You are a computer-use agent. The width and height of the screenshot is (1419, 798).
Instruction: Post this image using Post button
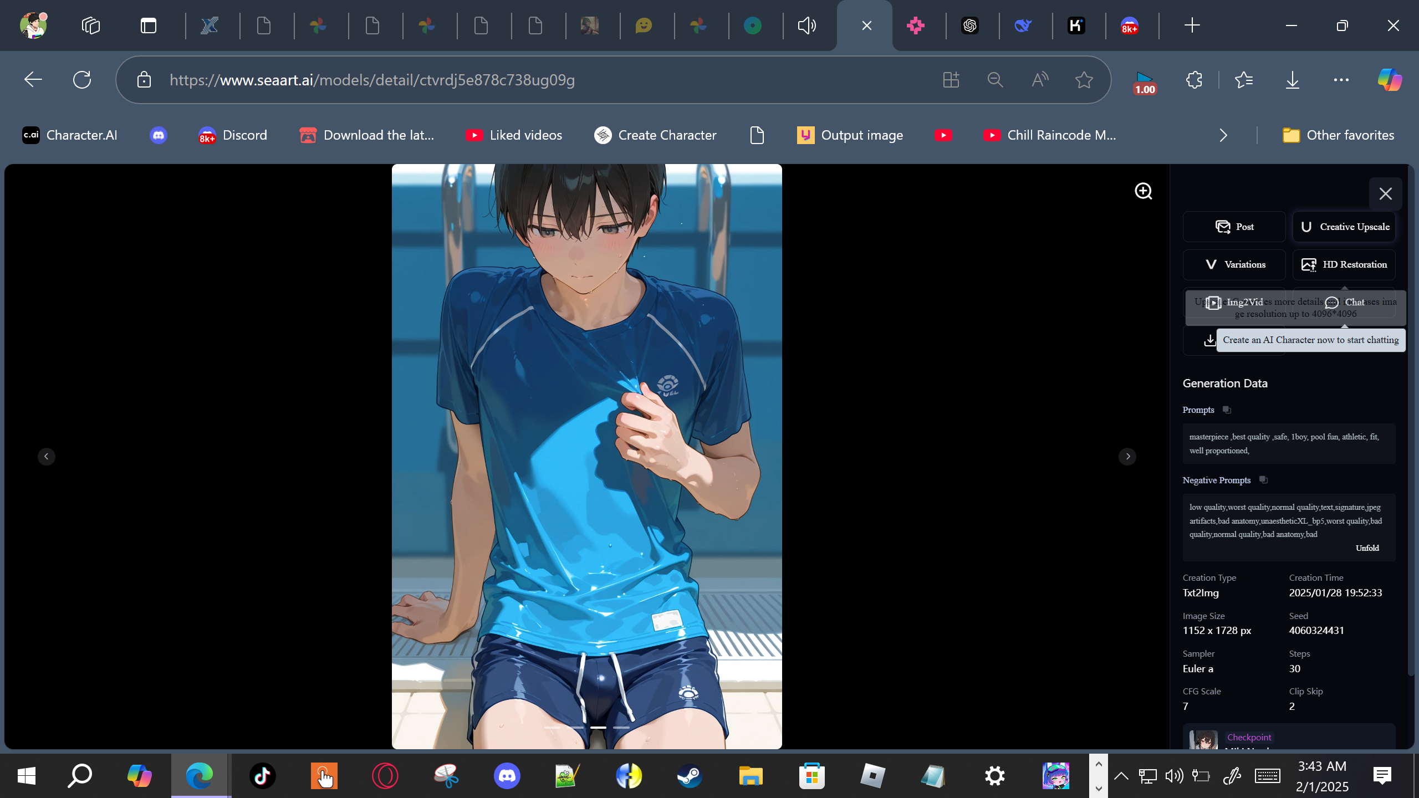pos(1234,227)
